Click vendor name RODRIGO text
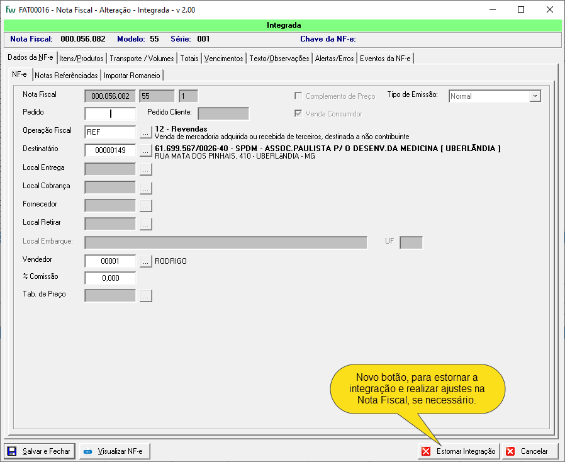 (171, 261)
